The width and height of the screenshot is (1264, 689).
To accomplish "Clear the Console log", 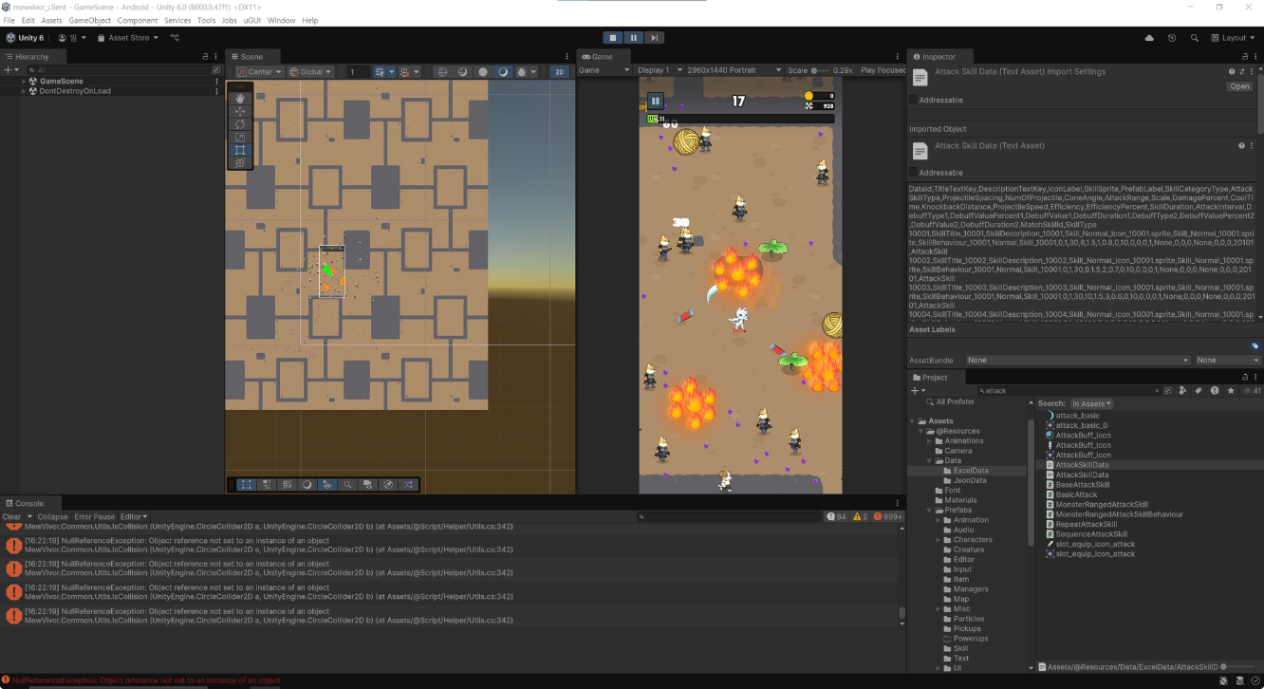I will tap(11, 517).
